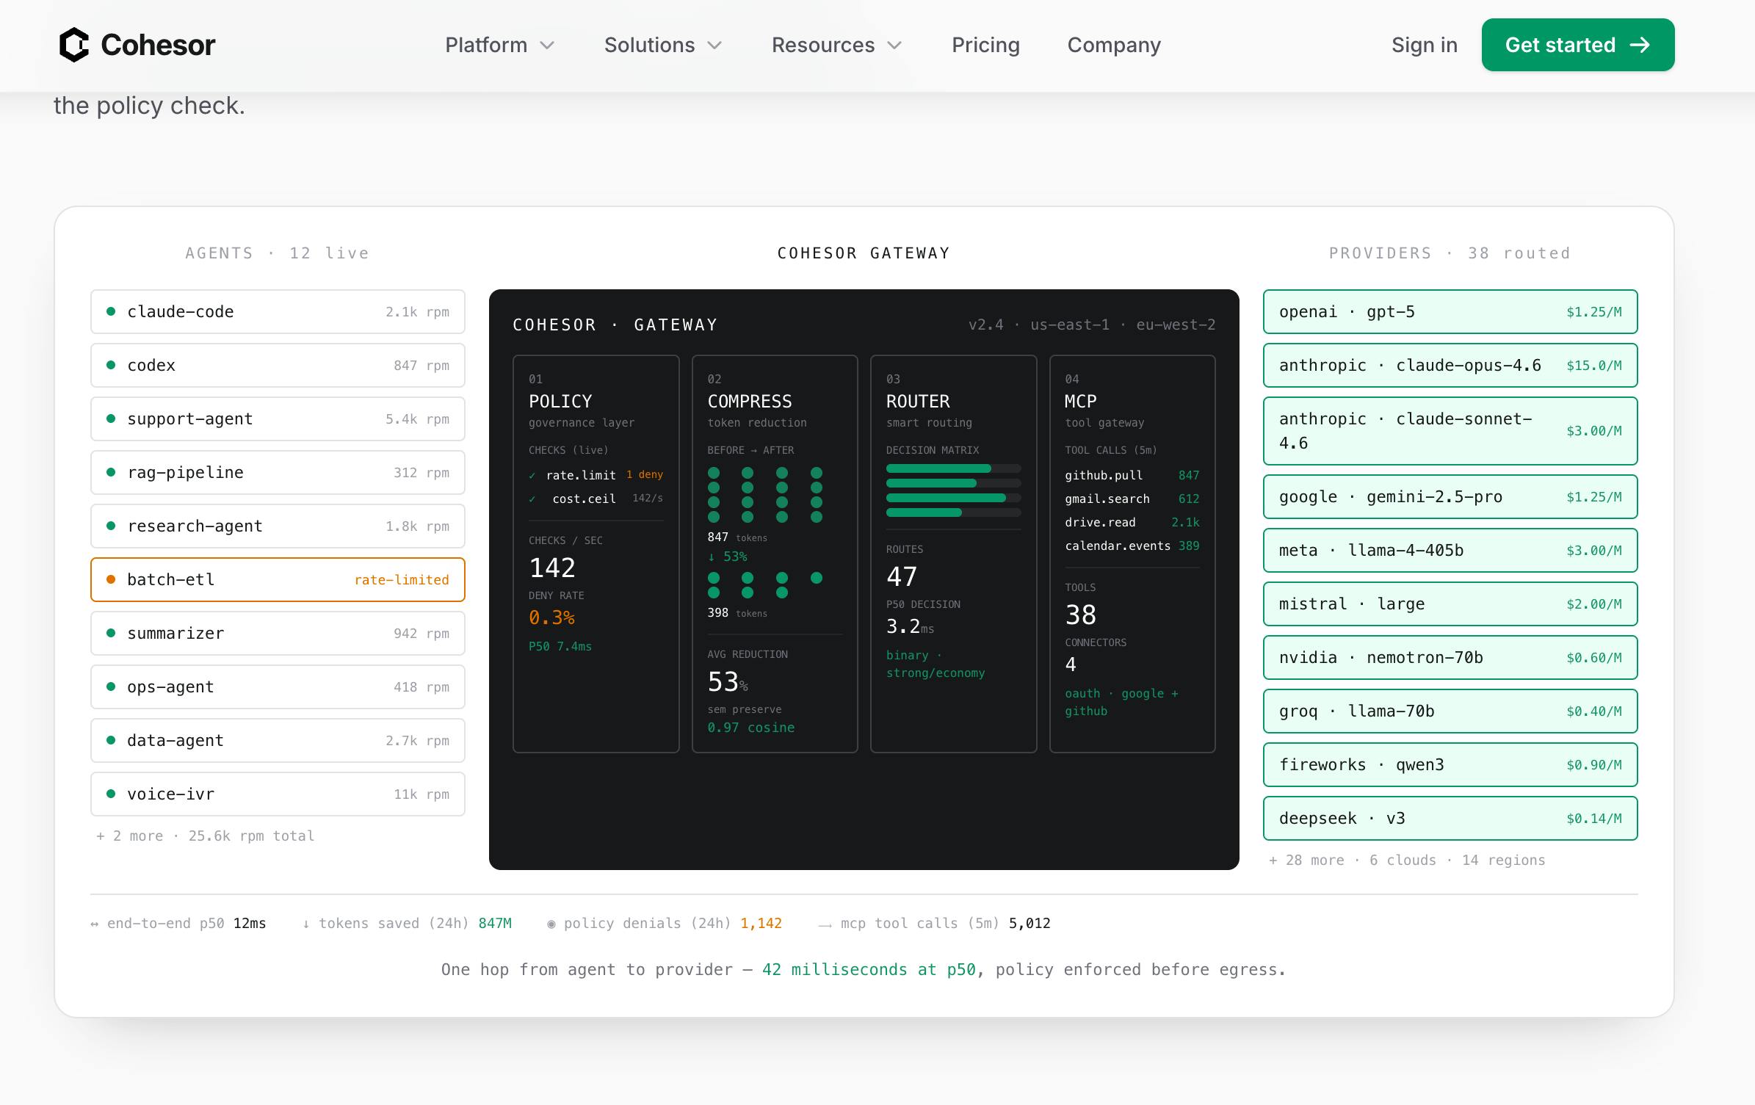
Task: Select the anthropic claude-sonnet-4.6 provider card
Action: pyautogui.click(x=1450, y=431)
